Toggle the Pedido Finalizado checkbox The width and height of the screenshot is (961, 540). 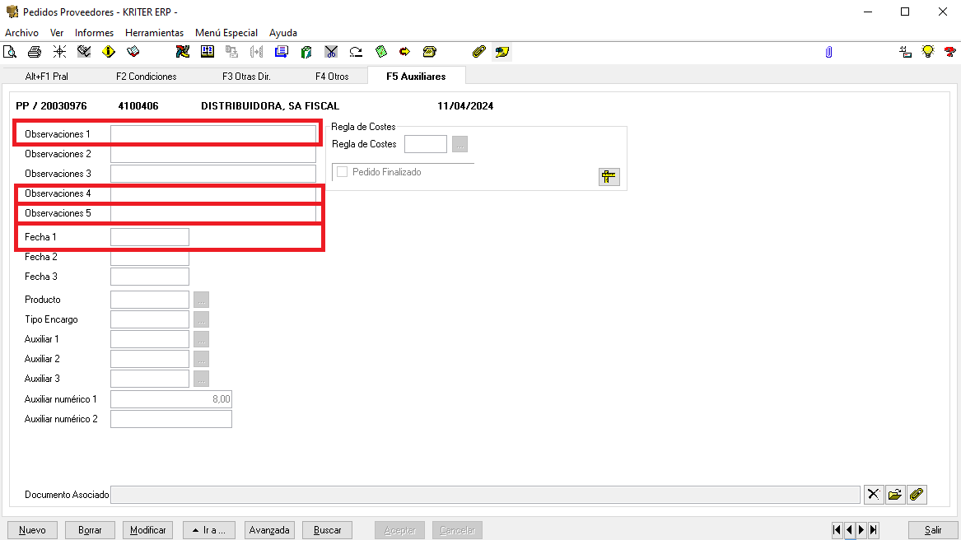tap(342, 172)
